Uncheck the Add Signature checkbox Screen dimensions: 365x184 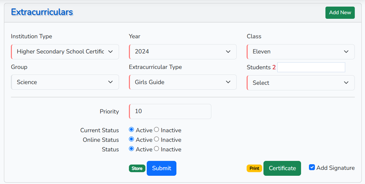tap(312, 168)
